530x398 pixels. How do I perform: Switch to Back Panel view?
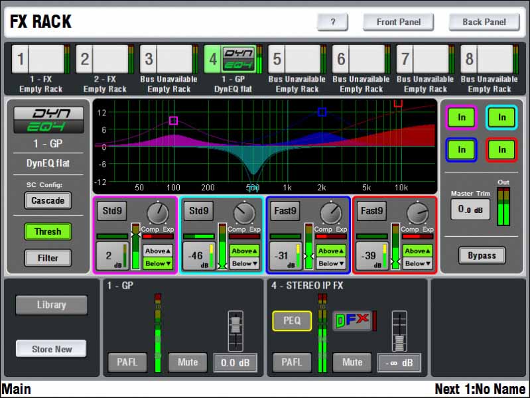click(484, 22)
